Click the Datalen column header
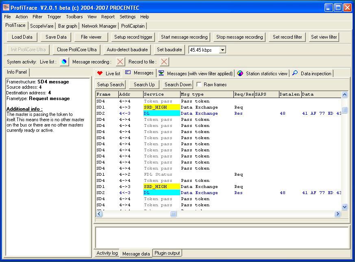This screenshot has height=262, width=355. pyautogui.click(x=290, y=94)
